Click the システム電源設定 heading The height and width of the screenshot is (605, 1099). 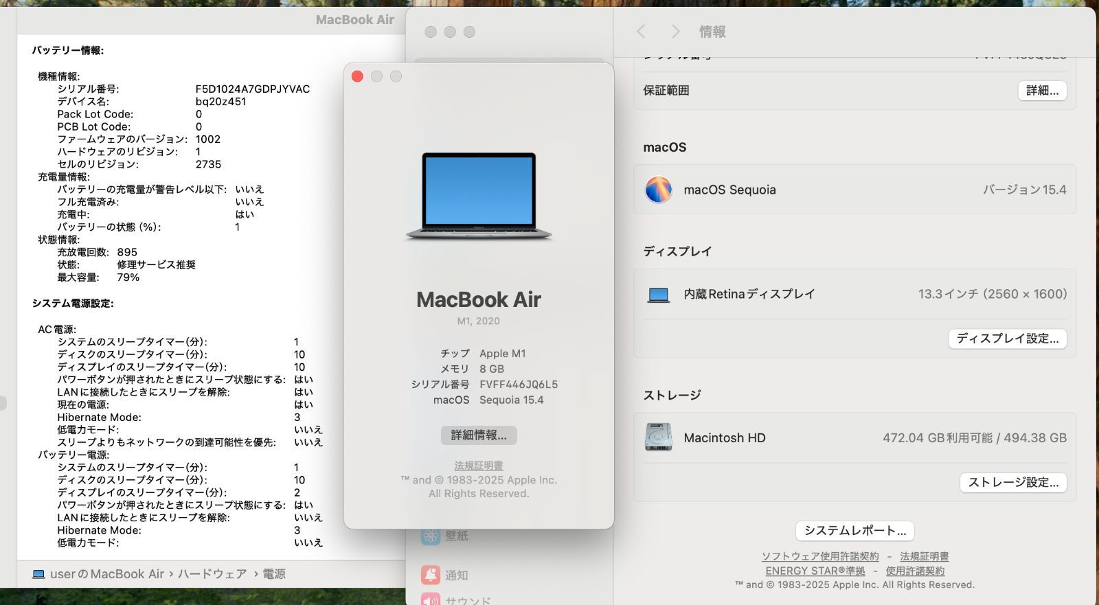[73, 303]
